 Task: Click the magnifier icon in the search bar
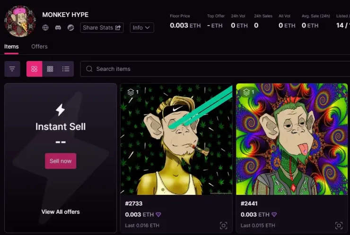coord(89,69)
